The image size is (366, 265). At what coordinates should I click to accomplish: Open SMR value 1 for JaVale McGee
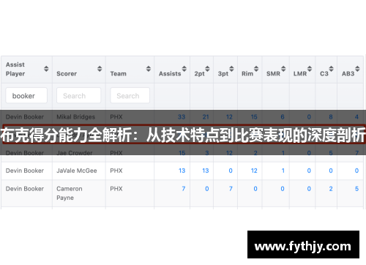point(283,171)
